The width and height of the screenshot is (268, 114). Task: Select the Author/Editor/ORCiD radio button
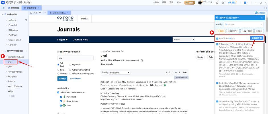(x=70, y=70)
